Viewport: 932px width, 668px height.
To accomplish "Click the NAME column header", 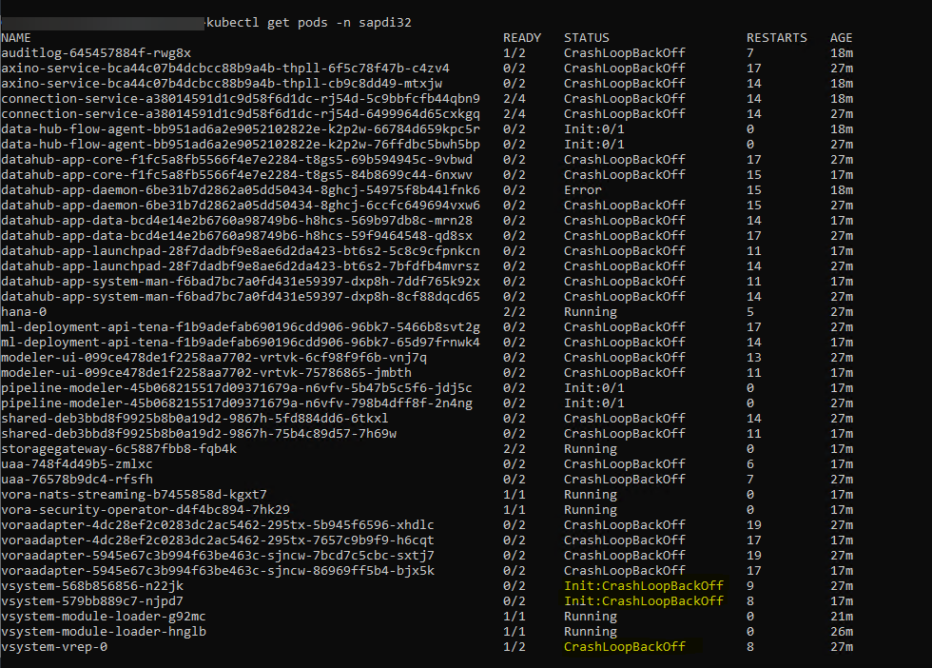I will point(16,37).
